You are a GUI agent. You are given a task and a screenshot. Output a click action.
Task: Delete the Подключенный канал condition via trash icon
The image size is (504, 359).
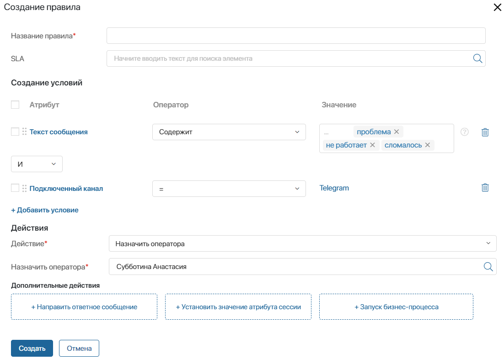pos(485,188)
